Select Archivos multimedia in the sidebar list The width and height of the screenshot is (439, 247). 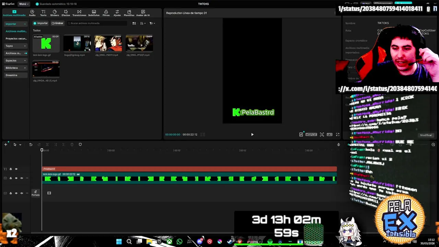[x=16, y=31]
